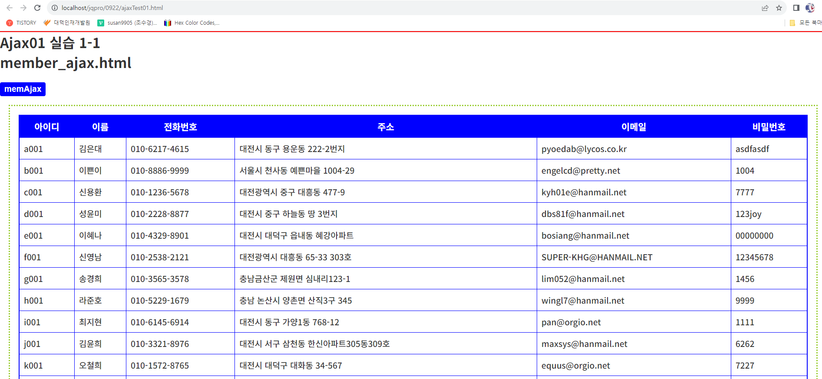Select email SUPER-KHG@HANMAIL.NET
The image size is (822, 379).
[597, 257]
